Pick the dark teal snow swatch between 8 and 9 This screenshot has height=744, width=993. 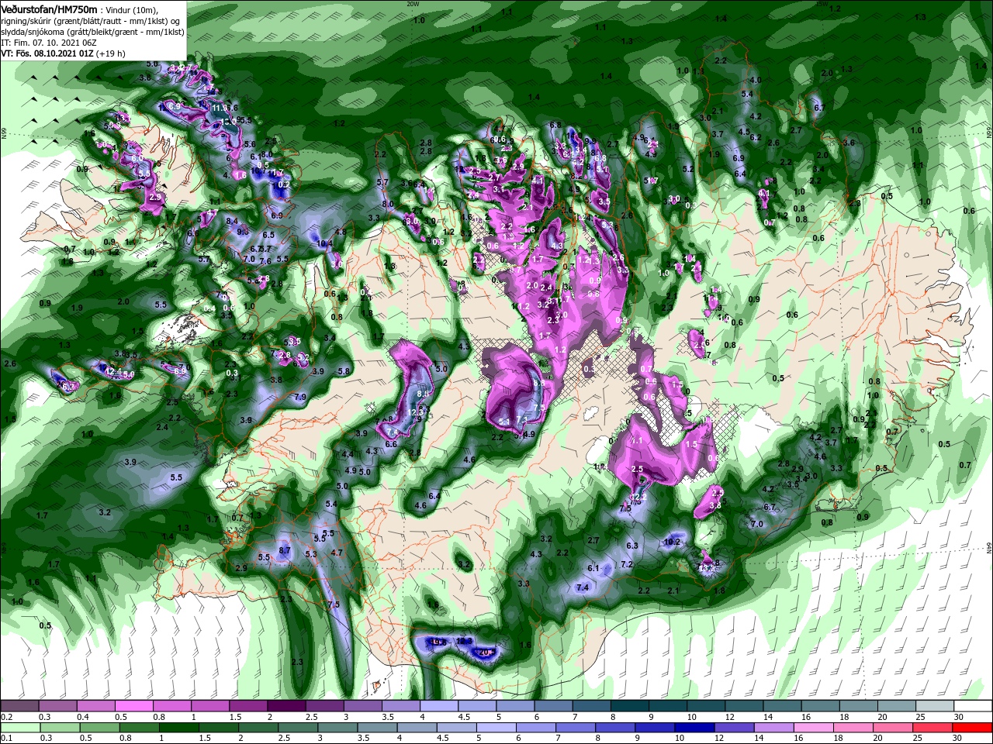(x=628, y=706)
